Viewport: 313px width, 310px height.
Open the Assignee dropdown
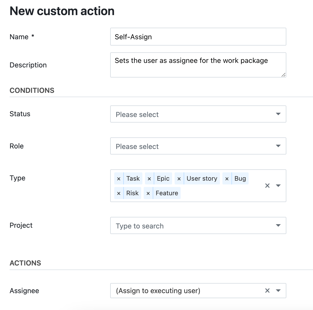click(278, 291)
